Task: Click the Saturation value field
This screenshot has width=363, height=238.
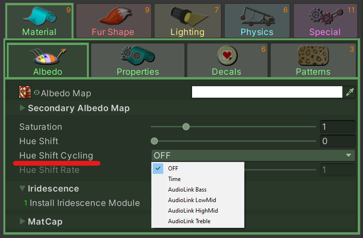Action: point(337,127)
